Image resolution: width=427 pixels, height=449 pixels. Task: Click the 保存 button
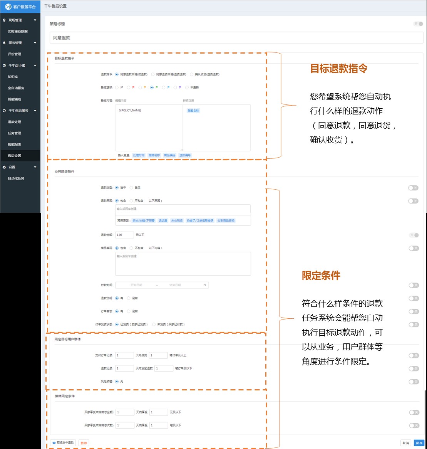[419, 443]
